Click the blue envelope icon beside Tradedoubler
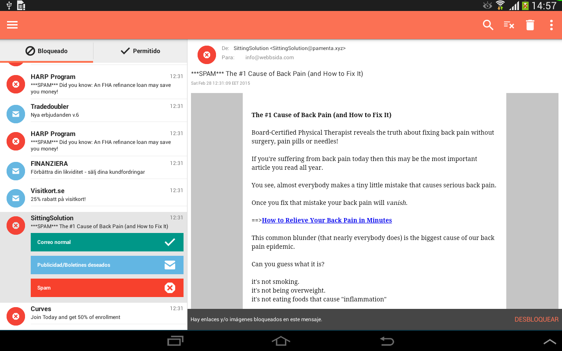The height and width of the screenshot is (351, 562). 15,114
